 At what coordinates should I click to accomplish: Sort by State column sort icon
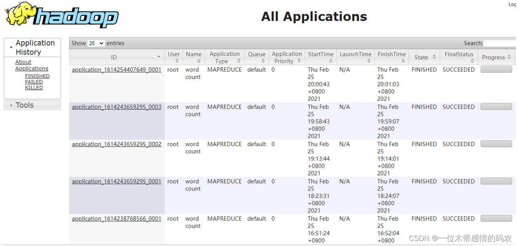pyautogui.click(x=434, y=57)
